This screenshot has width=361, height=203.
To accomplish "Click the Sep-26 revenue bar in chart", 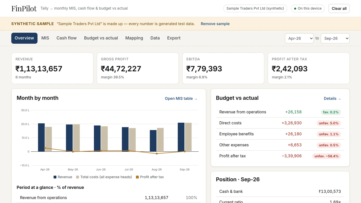I will tap(181, 137).
